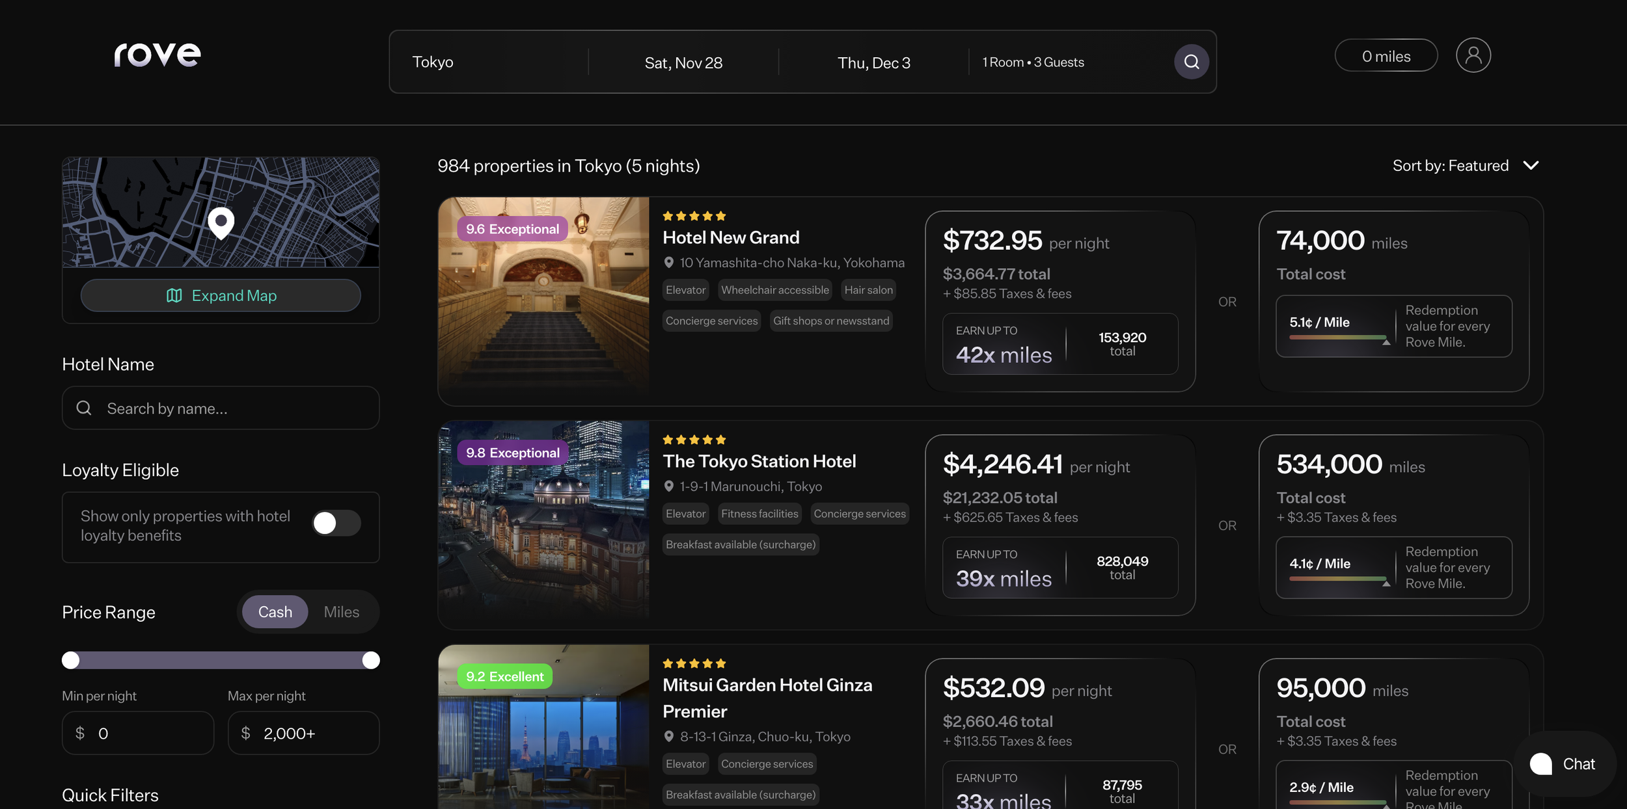Click the 95,000 miles price
Image resolution: width=1627 pixels, height=809 pixels.
pyautogui.click(x=1342, y=688)
